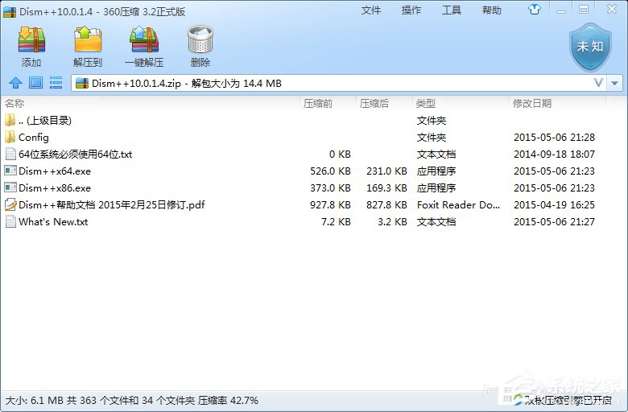Image resolution: width=628 pixels, height=412 pixels.
Task: Click the 827.8 KB compressed size cell
Action: 386,204
